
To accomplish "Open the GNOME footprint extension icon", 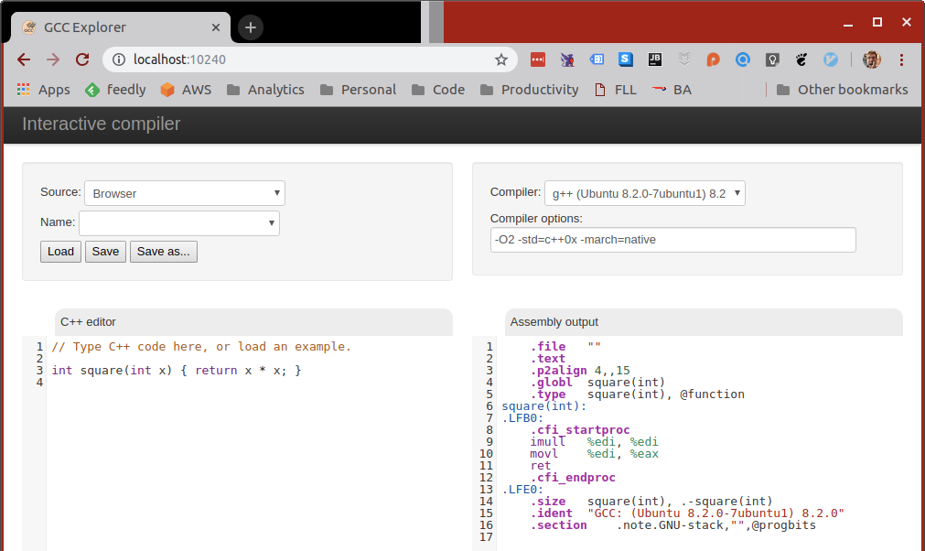I will 801,59.
